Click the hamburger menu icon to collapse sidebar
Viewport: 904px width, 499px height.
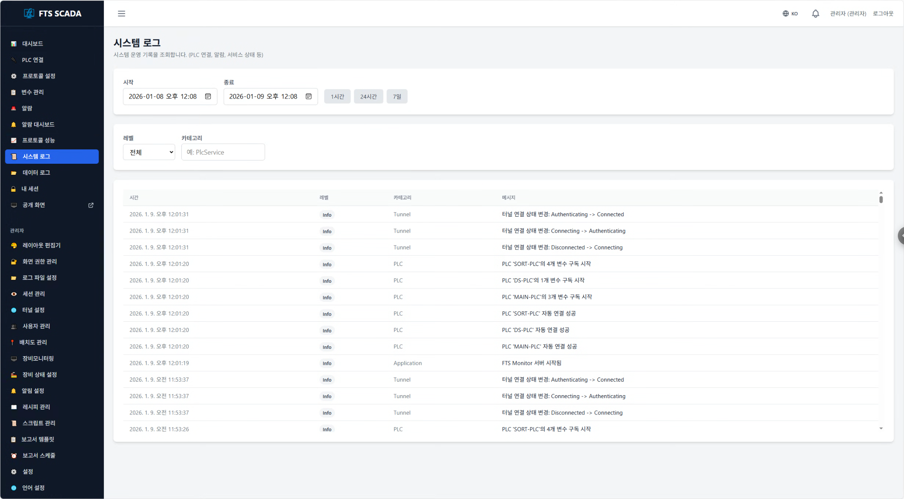(121, 14)
